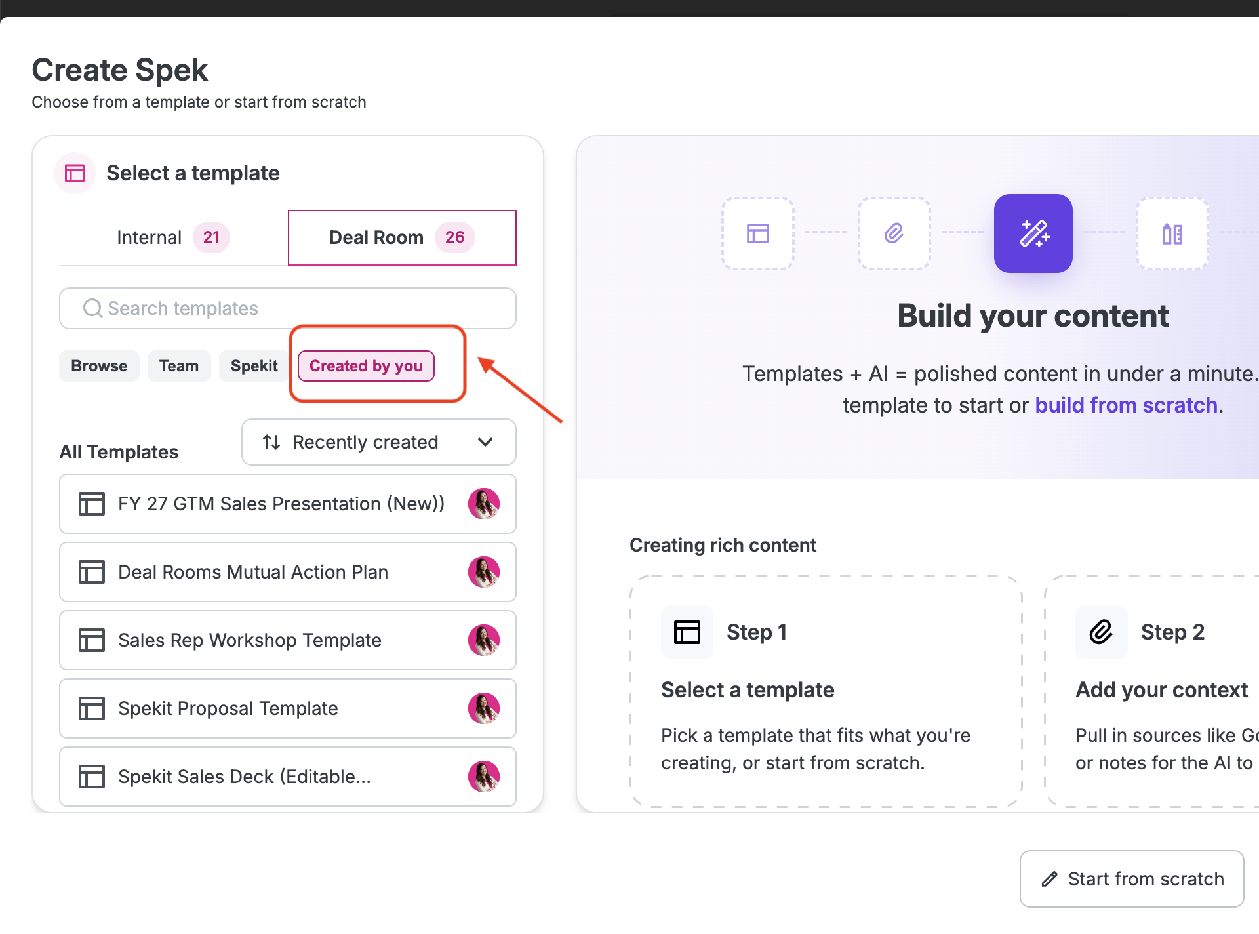1259x934 pixels.
Task: Click the author avatar on Deal Rooms Mutual Action Plan
Action: coord(484,572)
